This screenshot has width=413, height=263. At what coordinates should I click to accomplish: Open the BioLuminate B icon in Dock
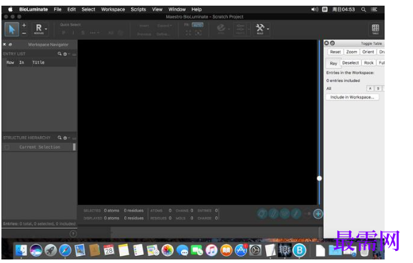(299, 250)
